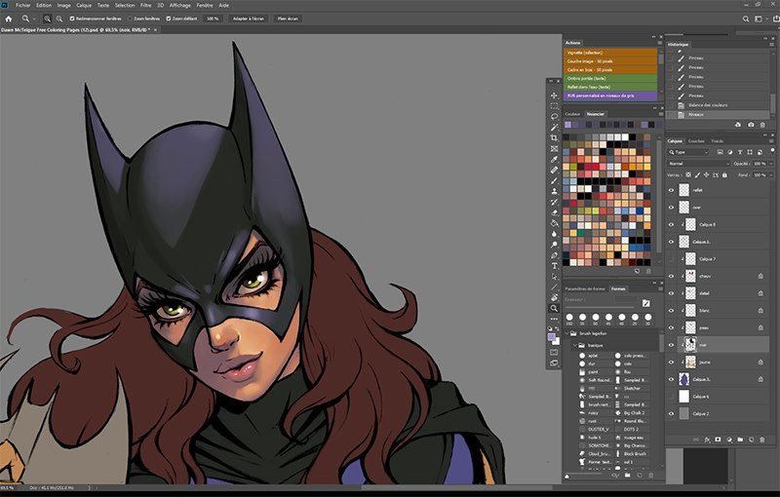Create a new group with the folder icon
Screen dimensions: 780x497
740,440
